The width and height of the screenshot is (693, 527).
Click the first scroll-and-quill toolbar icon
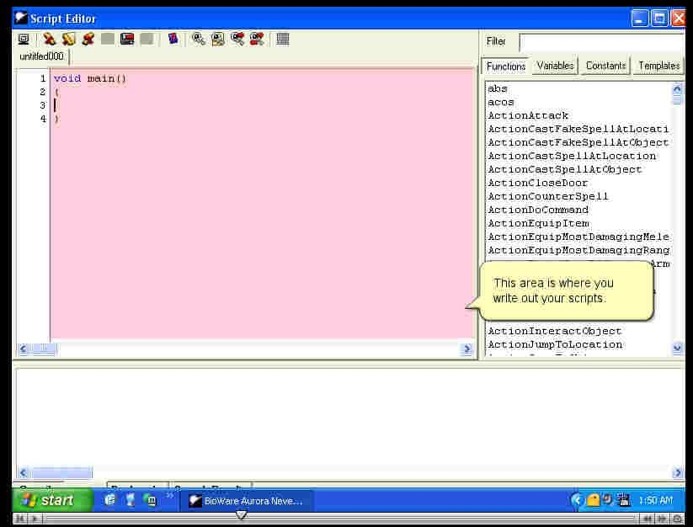click(x=50, y=39)
